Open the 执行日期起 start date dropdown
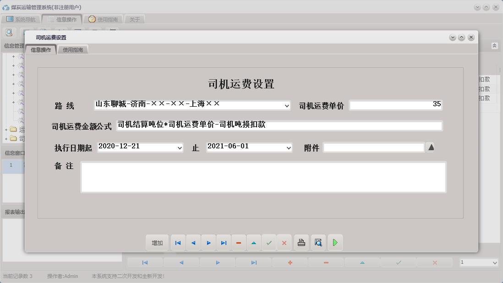 (180, 147)
